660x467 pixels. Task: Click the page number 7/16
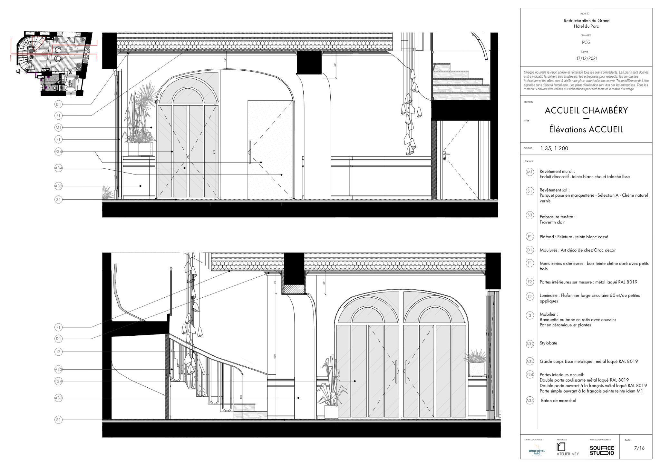point(639,448)
